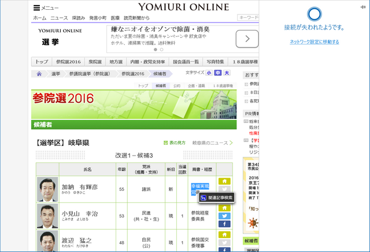Click the YOMIURI ONLINE header logo
This screenshot has width=370, height=252.
click(x=183, y=7)
